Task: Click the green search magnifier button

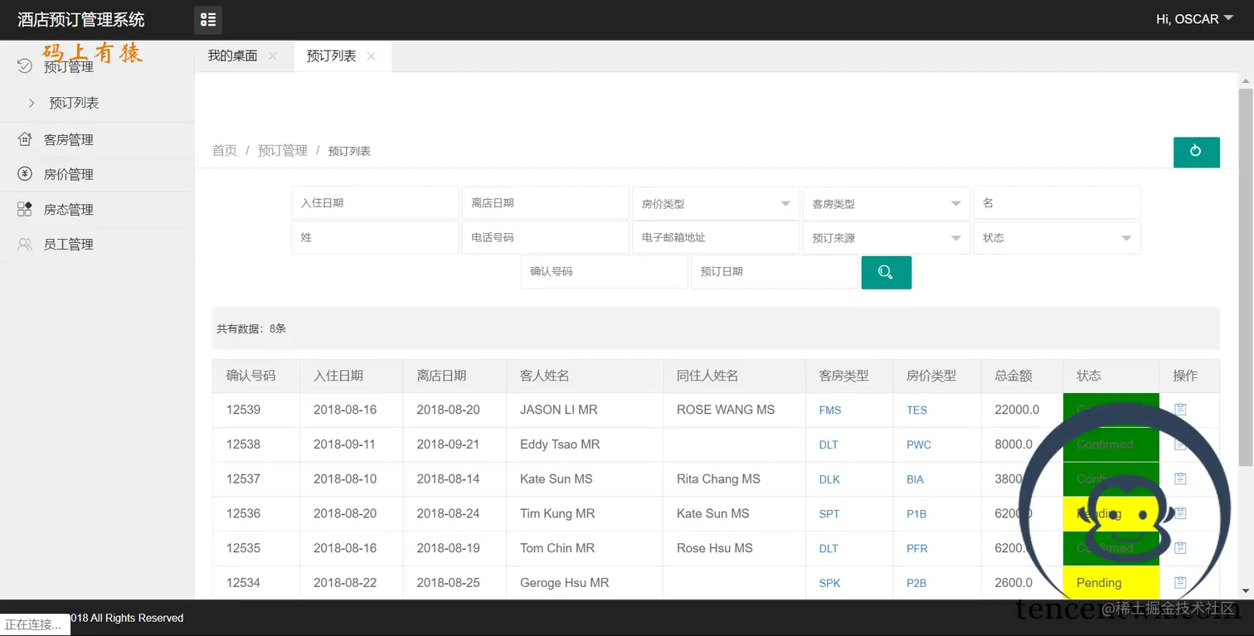Action: coord(886,272)
